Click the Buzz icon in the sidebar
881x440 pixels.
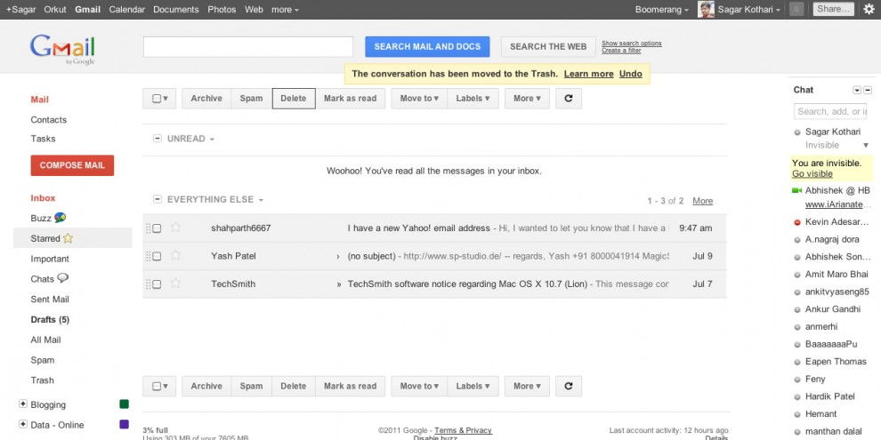(x=61, y=218)
